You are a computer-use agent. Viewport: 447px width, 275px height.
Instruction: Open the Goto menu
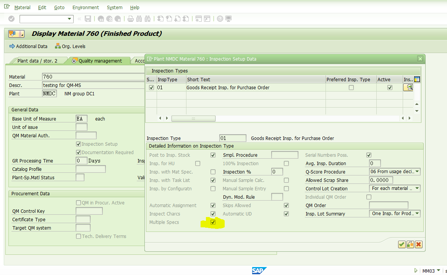pyautogui.click(x=59, y=7)
